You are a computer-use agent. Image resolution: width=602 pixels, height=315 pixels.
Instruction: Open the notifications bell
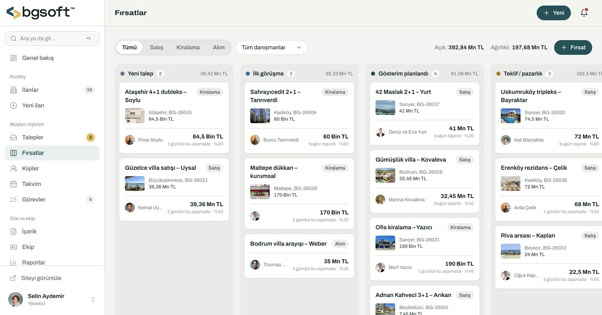[584, 13]
